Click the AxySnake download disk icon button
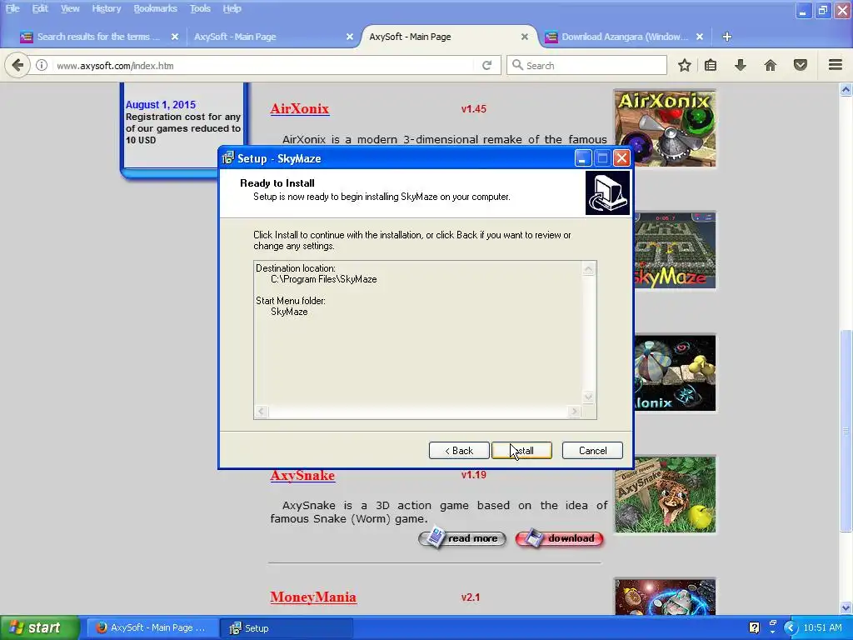 (559, 538)
